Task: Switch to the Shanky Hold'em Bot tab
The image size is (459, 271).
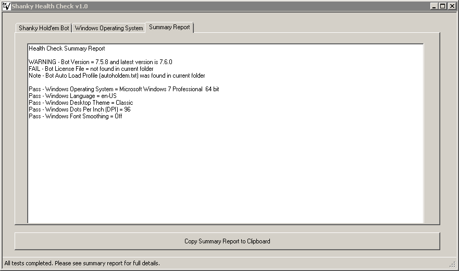Action: [x=44, y=28]
